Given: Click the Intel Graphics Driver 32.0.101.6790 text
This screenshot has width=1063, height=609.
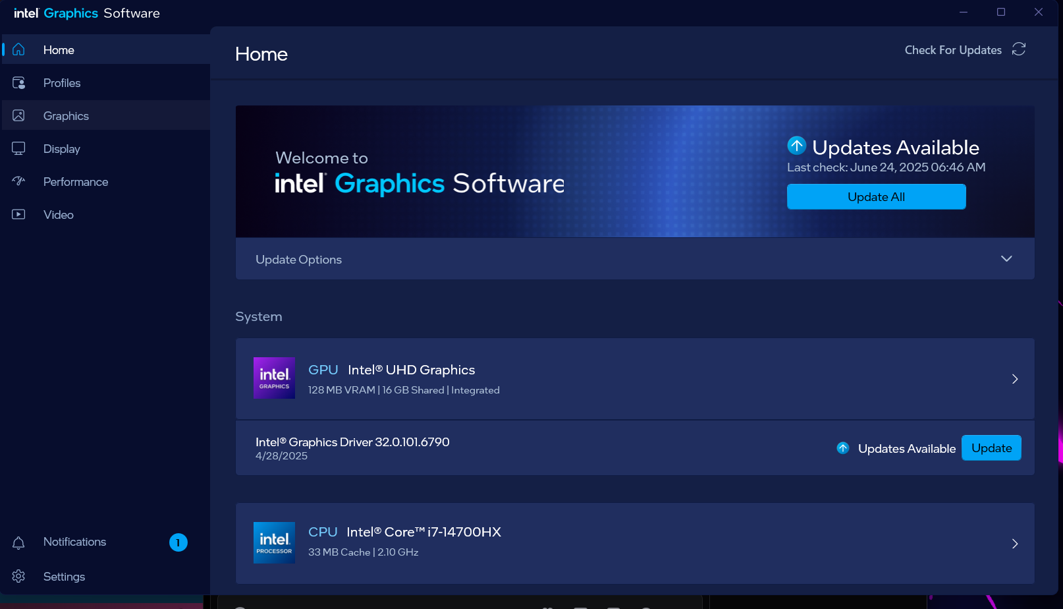Looking at the screenshot, I should pyautogui.click(x=352, y=442).
